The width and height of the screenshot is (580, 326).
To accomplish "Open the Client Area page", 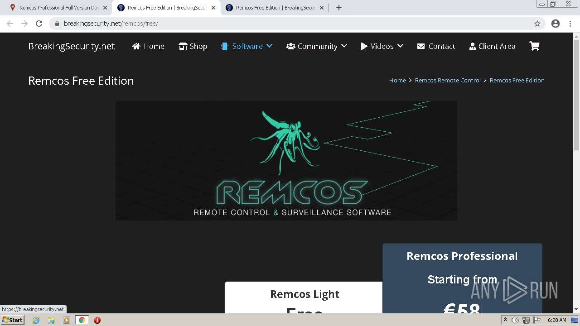I will (x=493, y=46).
